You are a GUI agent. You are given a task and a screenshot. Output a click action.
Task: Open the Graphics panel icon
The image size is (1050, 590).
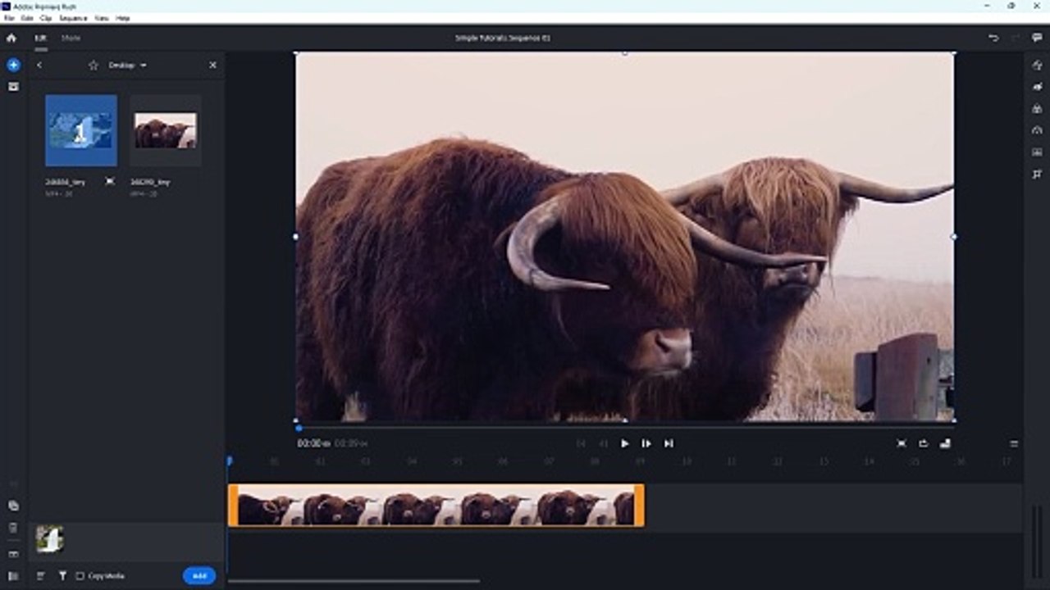click(x=1037, y=65)
